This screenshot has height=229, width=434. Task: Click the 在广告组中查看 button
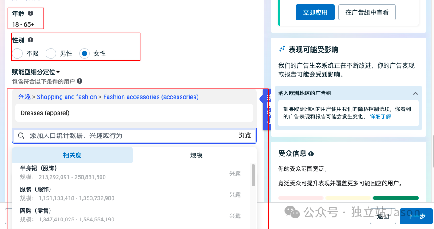pyautogui.click(x=367, y=12)
